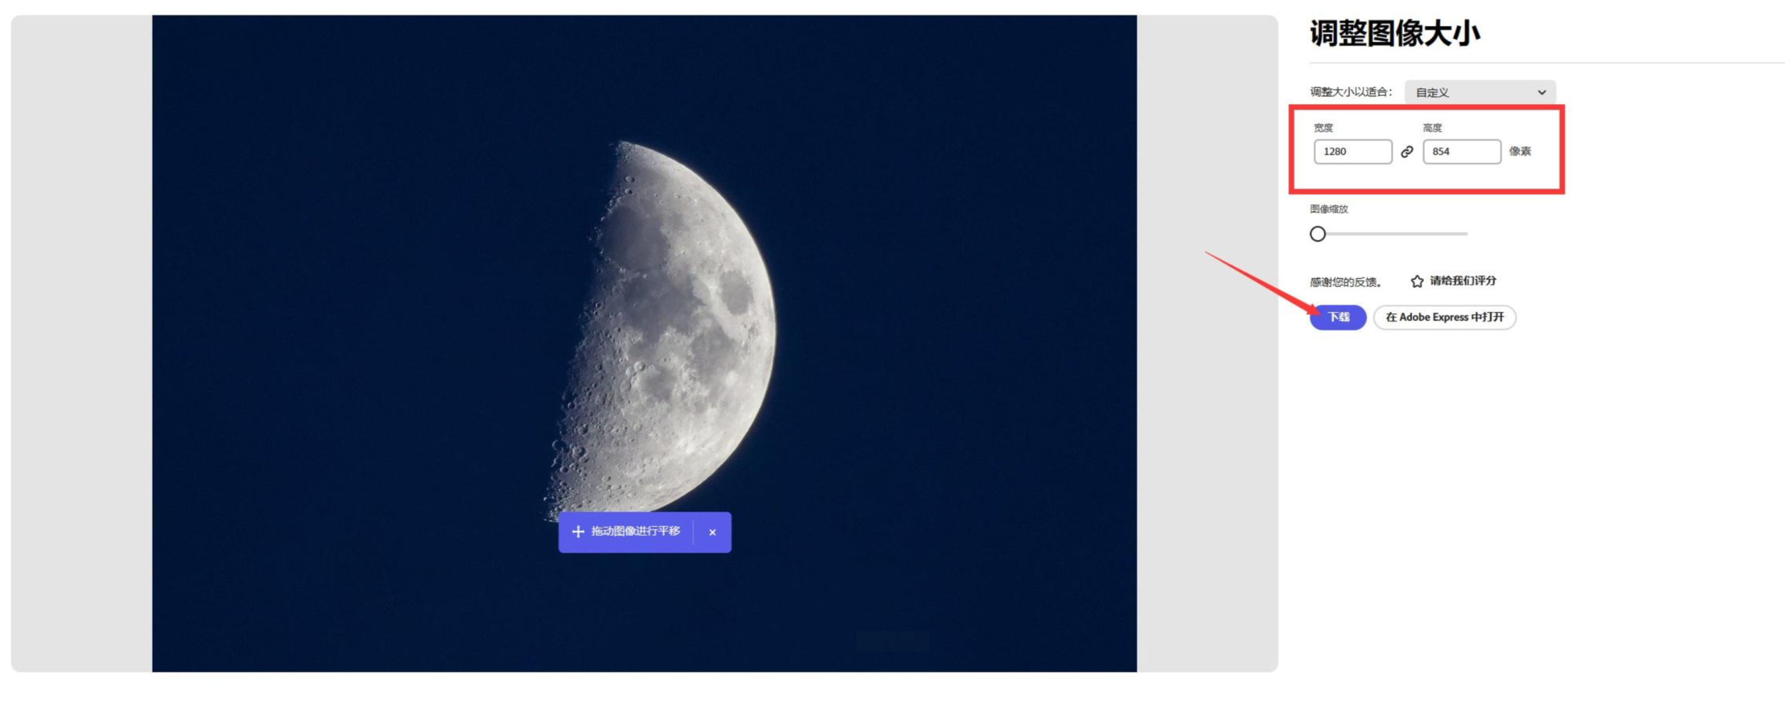
Task: Click the 拖动图像进行平移 tooltip text
Action: [x=636, y=531]
